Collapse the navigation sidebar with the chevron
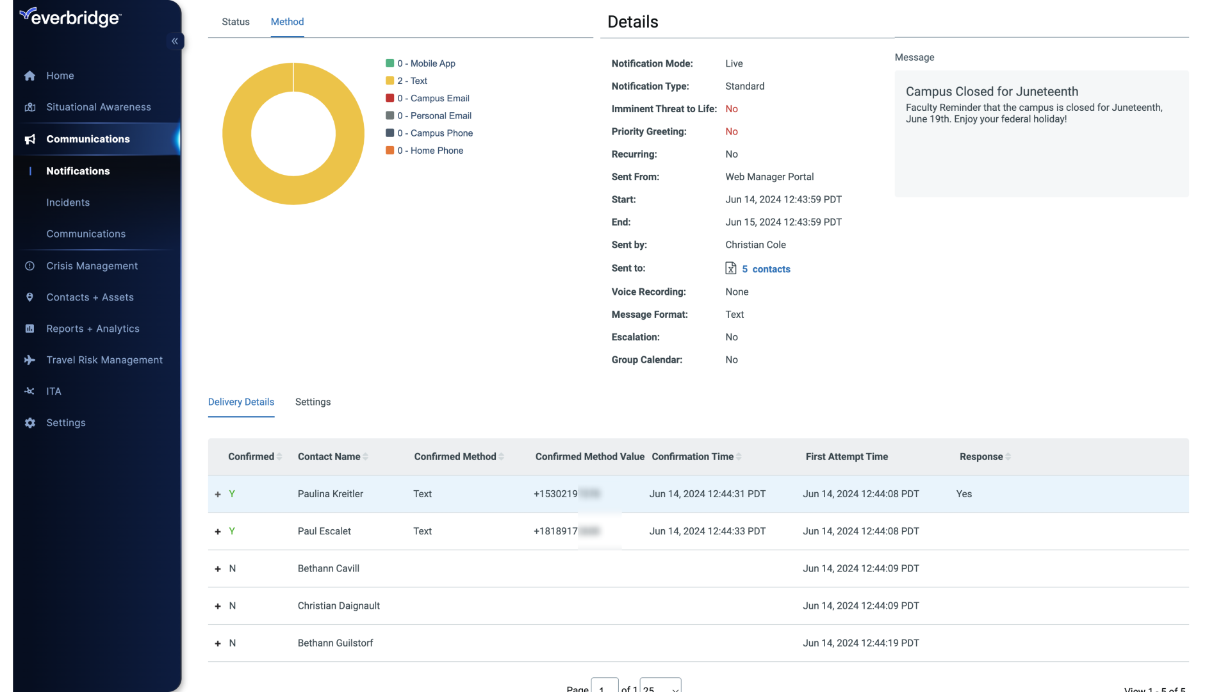 174,41
